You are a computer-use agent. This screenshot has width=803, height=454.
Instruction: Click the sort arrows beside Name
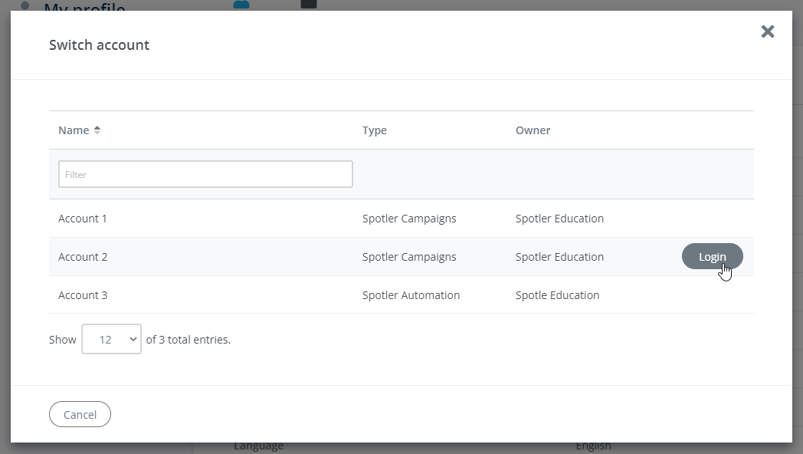coord(97,130)
